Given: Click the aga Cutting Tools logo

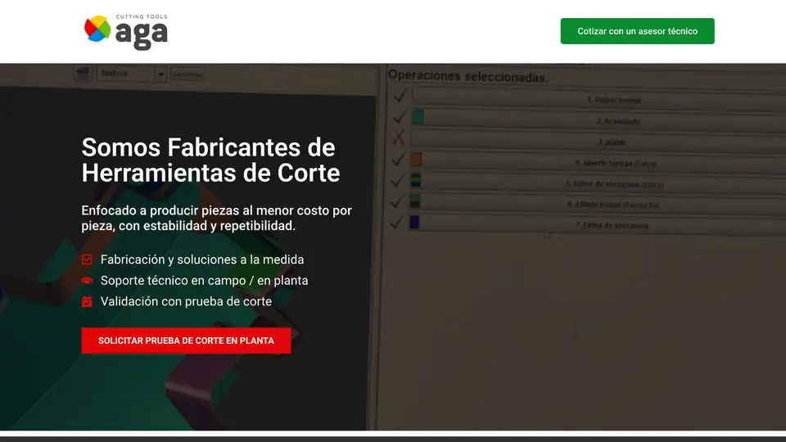Looking at the screenshot, I should pyautogui.click(x=126, y=32).
